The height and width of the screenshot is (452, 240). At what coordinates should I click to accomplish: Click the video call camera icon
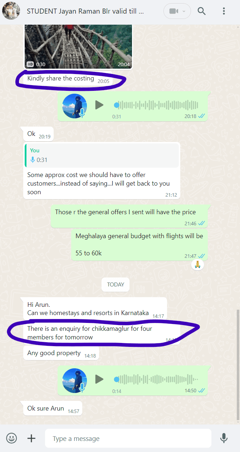(x=174, y=11)
